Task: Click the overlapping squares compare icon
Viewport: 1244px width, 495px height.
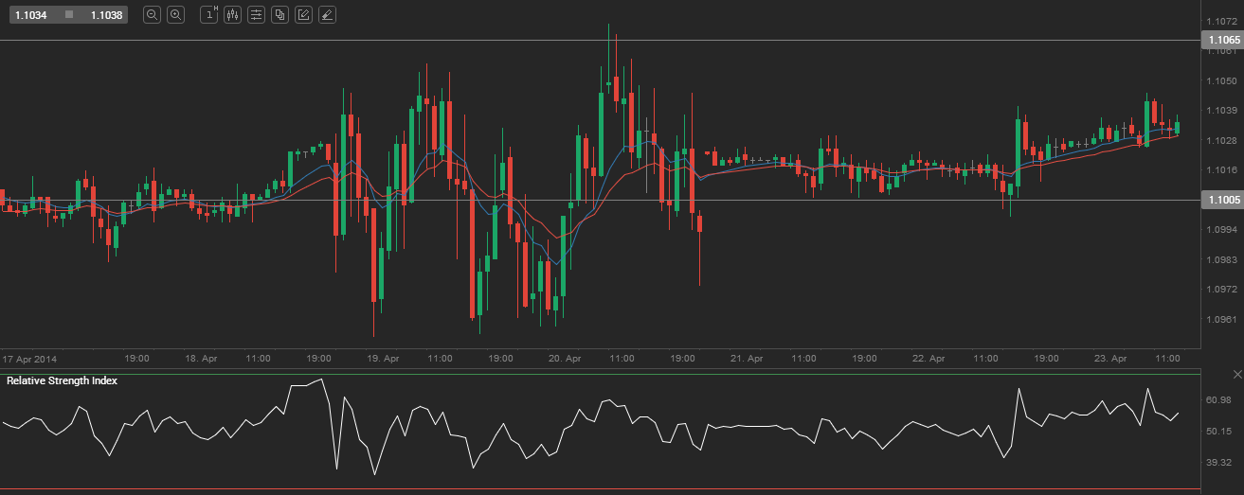Action: pyautogui.click(x=279, y=15)
